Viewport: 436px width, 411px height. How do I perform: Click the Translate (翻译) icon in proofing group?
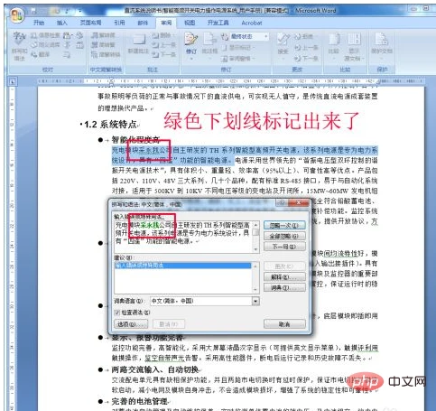(x=41, y=54)
